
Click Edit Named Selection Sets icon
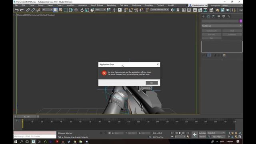[x=147, y=10]
